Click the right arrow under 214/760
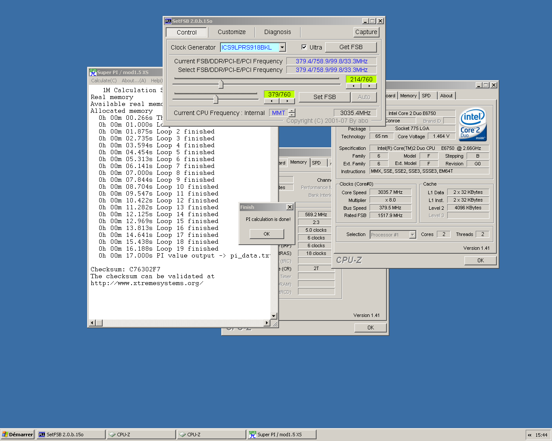 (369, 86)
